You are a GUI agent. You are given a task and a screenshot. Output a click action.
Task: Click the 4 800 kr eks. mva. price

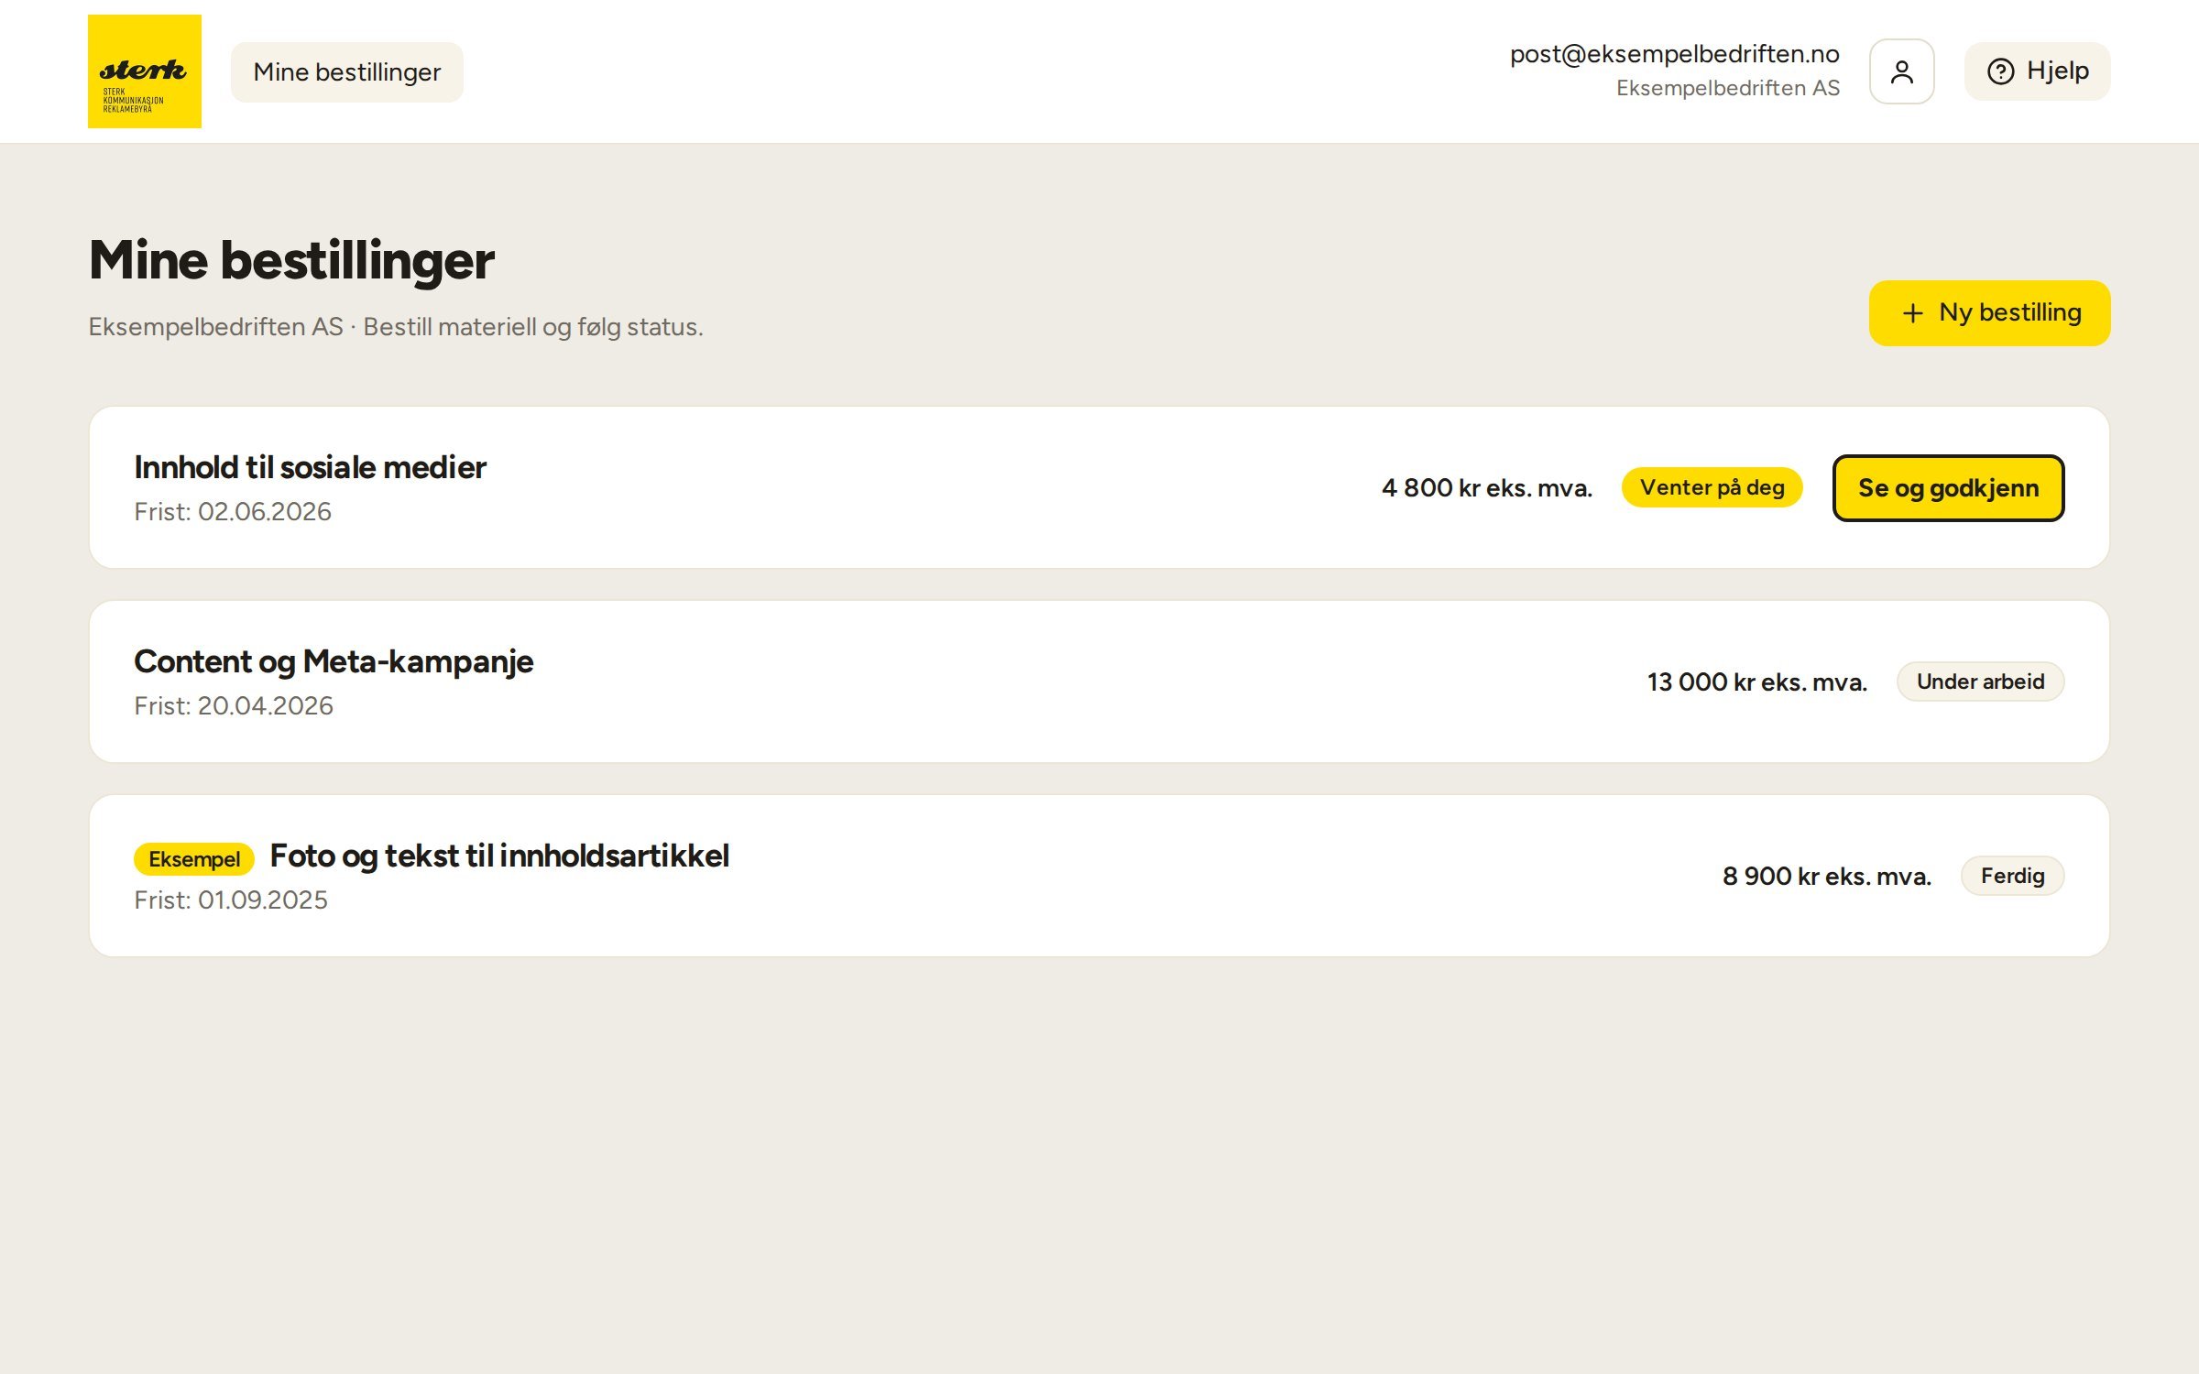coord(1486,488)
